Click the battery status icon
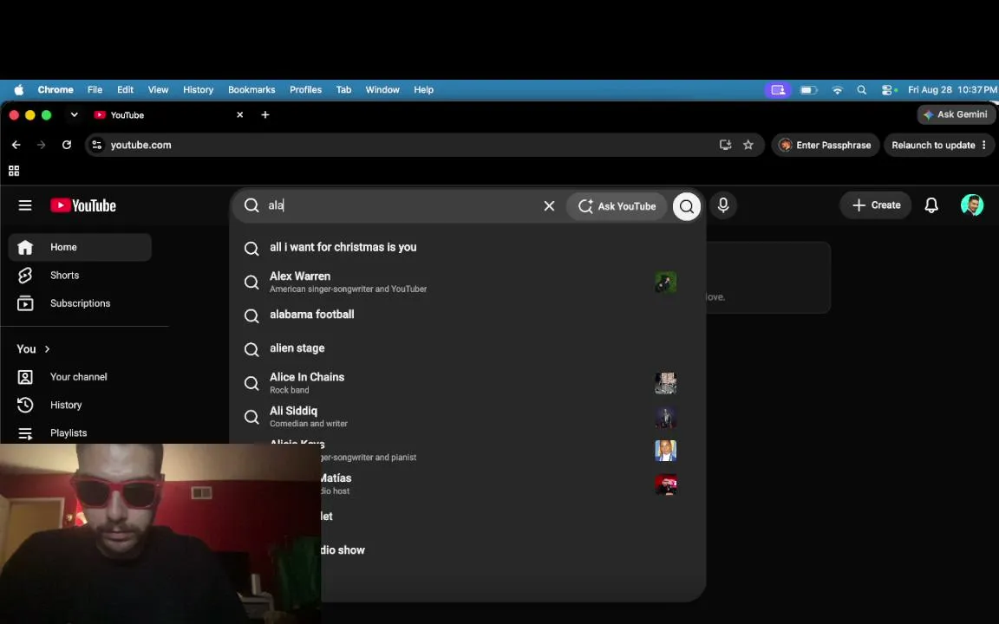The width and height of the screenshot is (999, 624). [808, 90]
